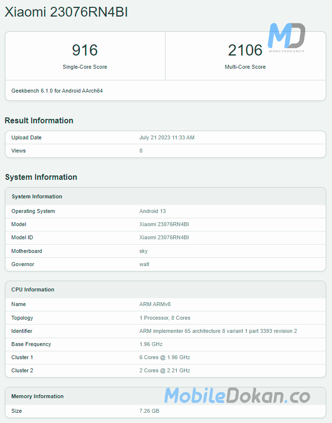Click the System Information table header
332x423 pixels.
tap(37, 197)
